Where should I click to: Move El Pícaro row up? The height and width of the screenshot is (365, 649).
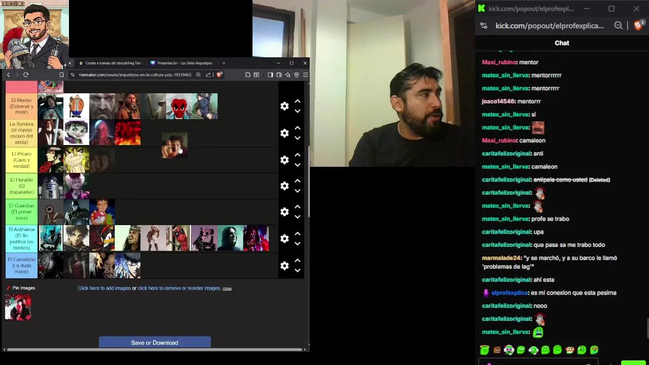298,155
